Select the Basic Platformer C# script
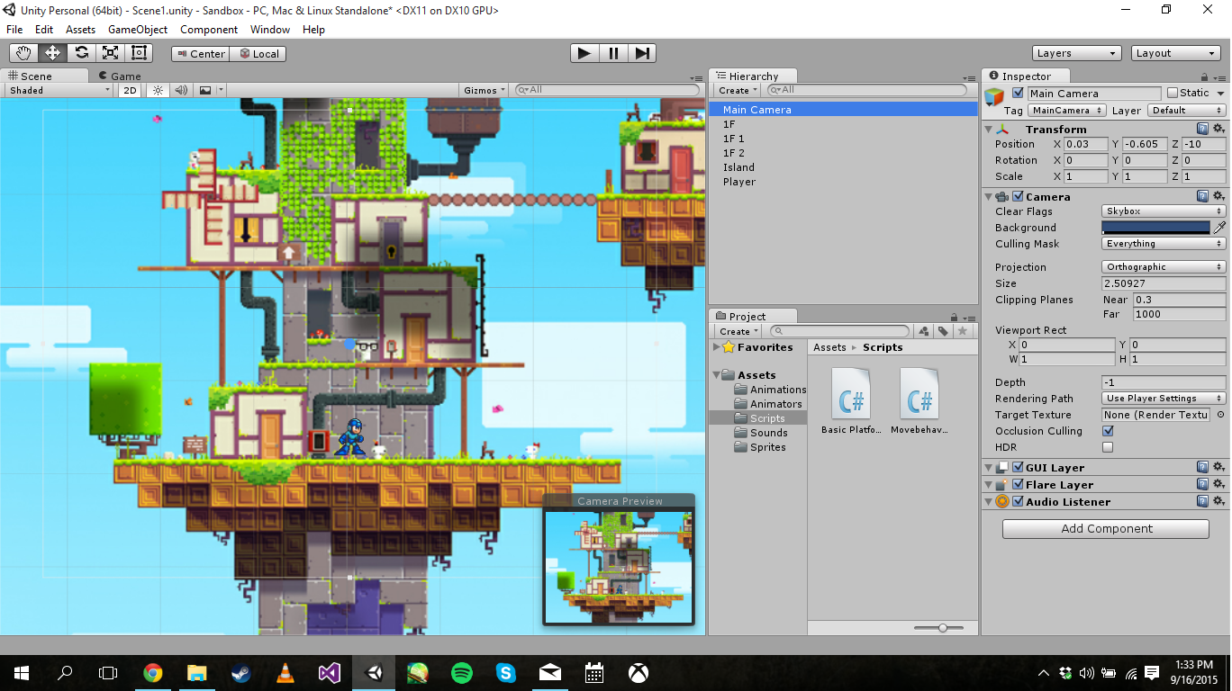 coord(851,402)
